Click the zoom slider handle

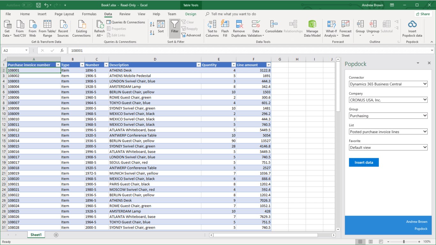tap(404, 242)
